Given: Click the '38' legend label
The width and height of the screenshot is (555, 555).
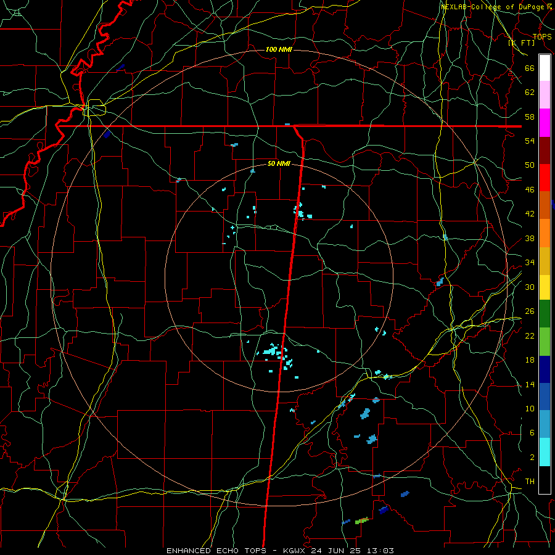Looking at the screenshot, I should point(530,238).
